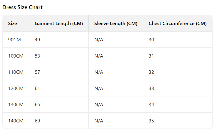Image resolution: width=215 pixels, height=131 pixels.
Task: Click the Garment Length (CM) header
Action: coord(59,24)
